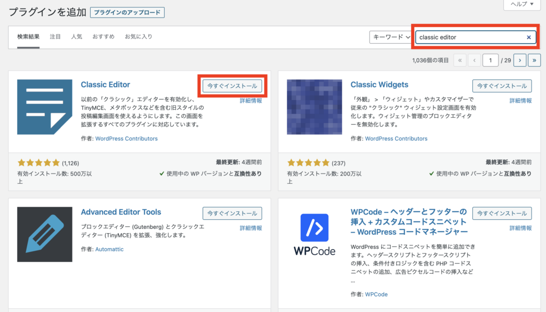Click the Classic Widgets rating count (237)

pos(339,163)
